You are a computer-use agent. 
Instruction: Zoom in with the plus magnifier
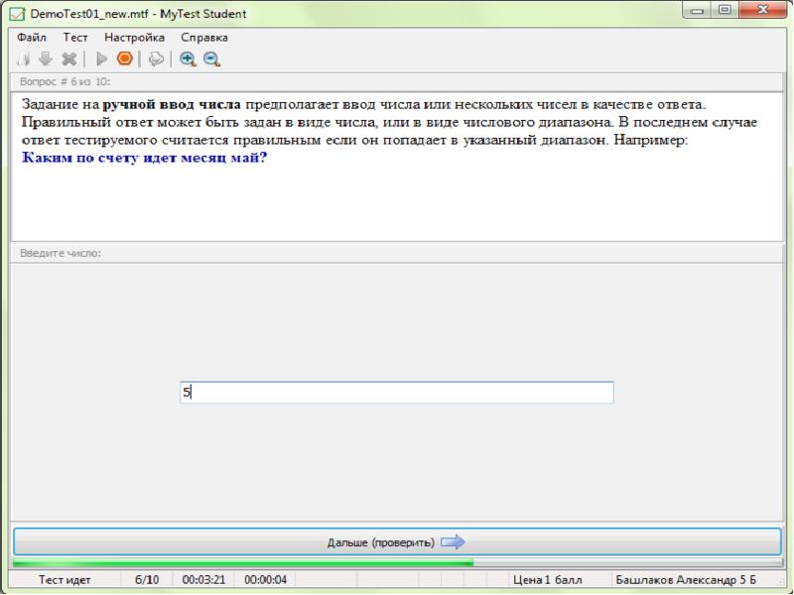[188, 59]
